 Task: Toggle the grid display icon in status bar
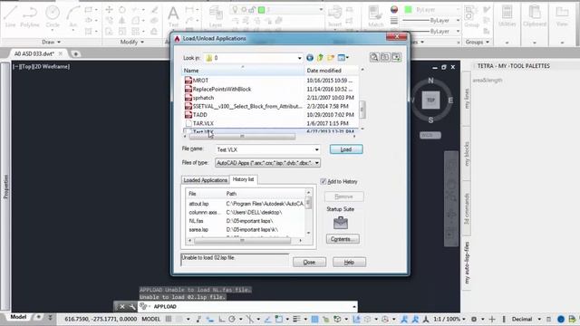click(169, 319)
